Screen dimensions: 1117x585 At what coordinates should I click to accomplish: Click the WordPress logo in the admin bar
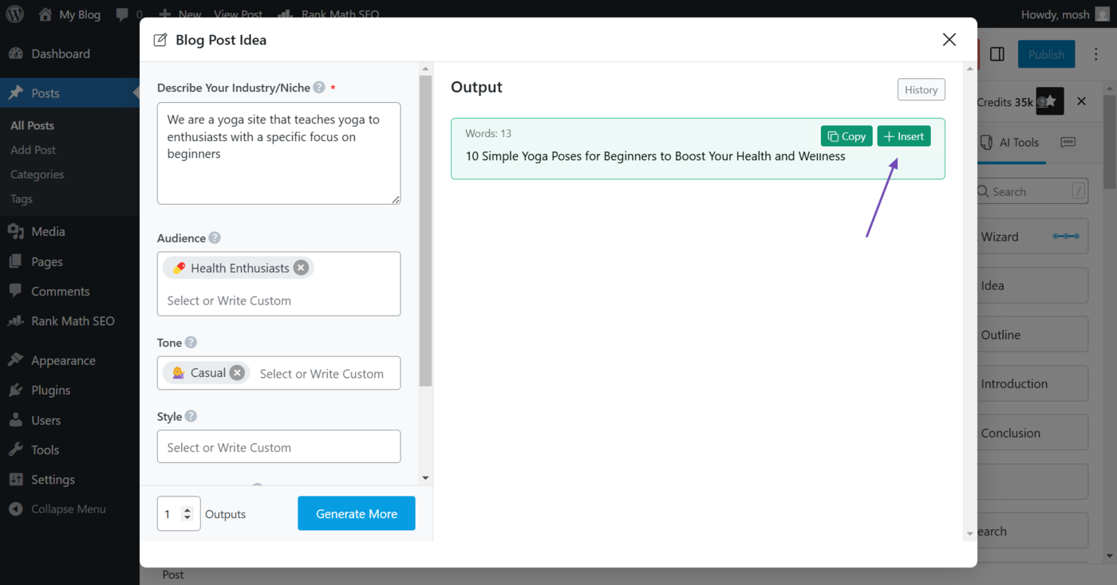point(14,14)
